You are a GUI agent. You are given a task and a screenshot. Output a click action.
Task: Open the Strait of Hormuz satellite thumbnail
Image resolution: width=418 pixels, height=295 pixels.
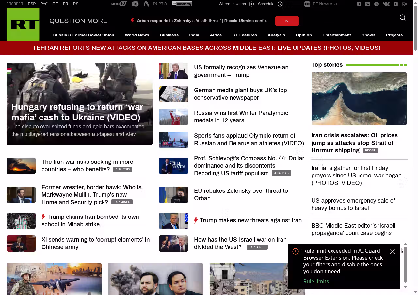[359, 99]
